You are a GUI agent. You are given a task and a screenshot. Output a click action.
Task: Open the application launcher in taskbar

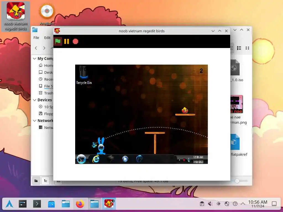[x=9, y=204]
